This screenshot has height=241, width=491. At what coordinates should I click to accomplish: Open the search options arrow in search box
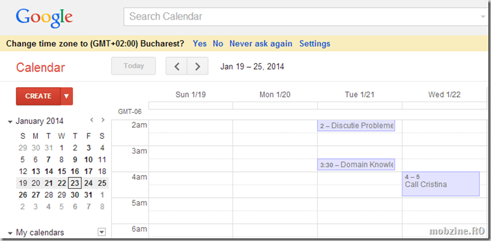[x=483, y=17]
